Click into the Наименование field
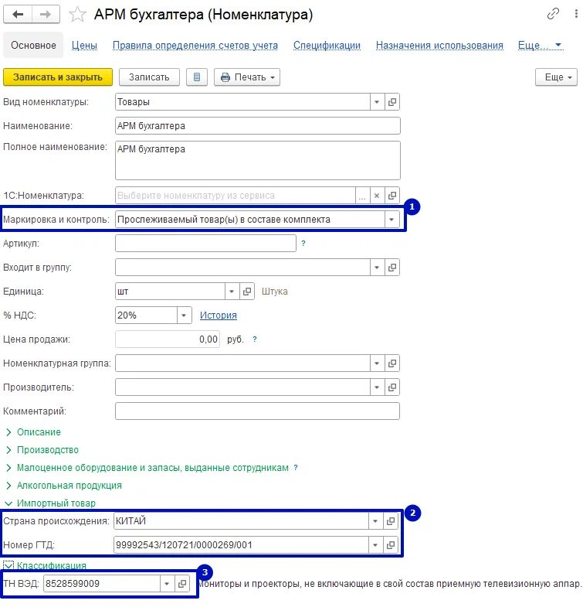 (x=258, y=126)
